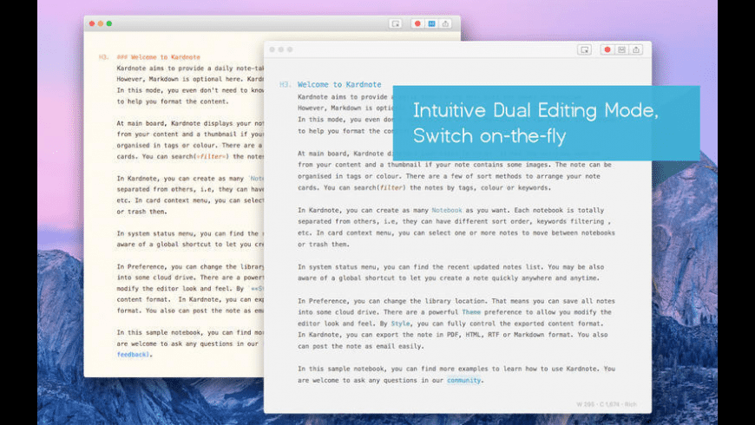Open the Theme link in front window
Screen dimensions: 755x425
click(471, 312)
